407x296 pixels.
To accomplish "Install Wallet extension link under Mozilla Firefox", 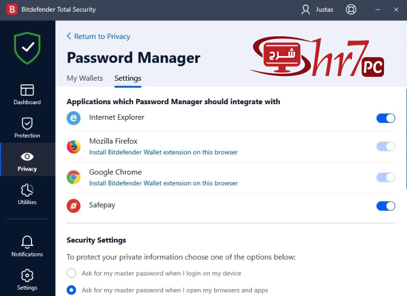I will [163, 152].
